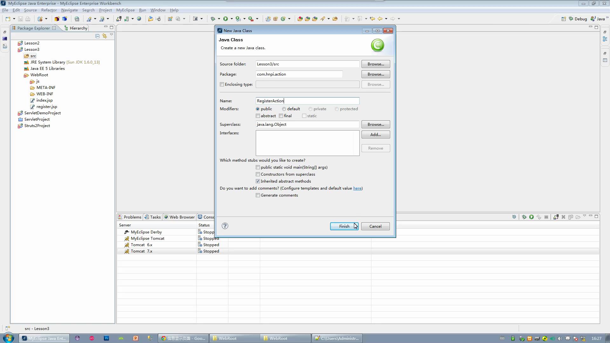Check Constructors from superclass option
Image resolution: width=610 pixels, height=343 pixels.
[258, 174]
